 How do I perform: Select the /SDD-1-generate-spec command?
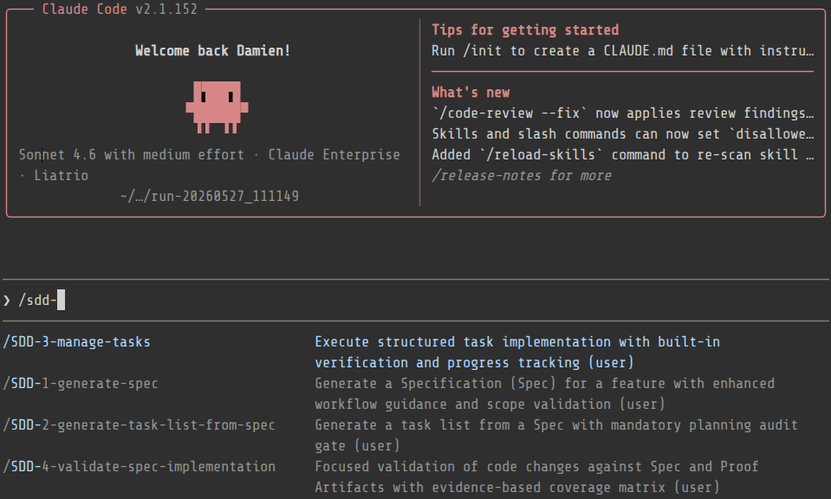(x=81, y=384)
